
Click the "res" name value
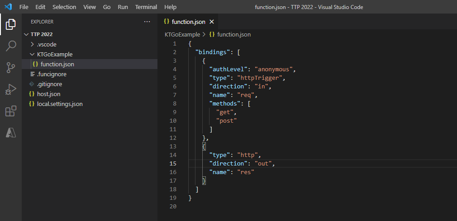tap(246, 172)
